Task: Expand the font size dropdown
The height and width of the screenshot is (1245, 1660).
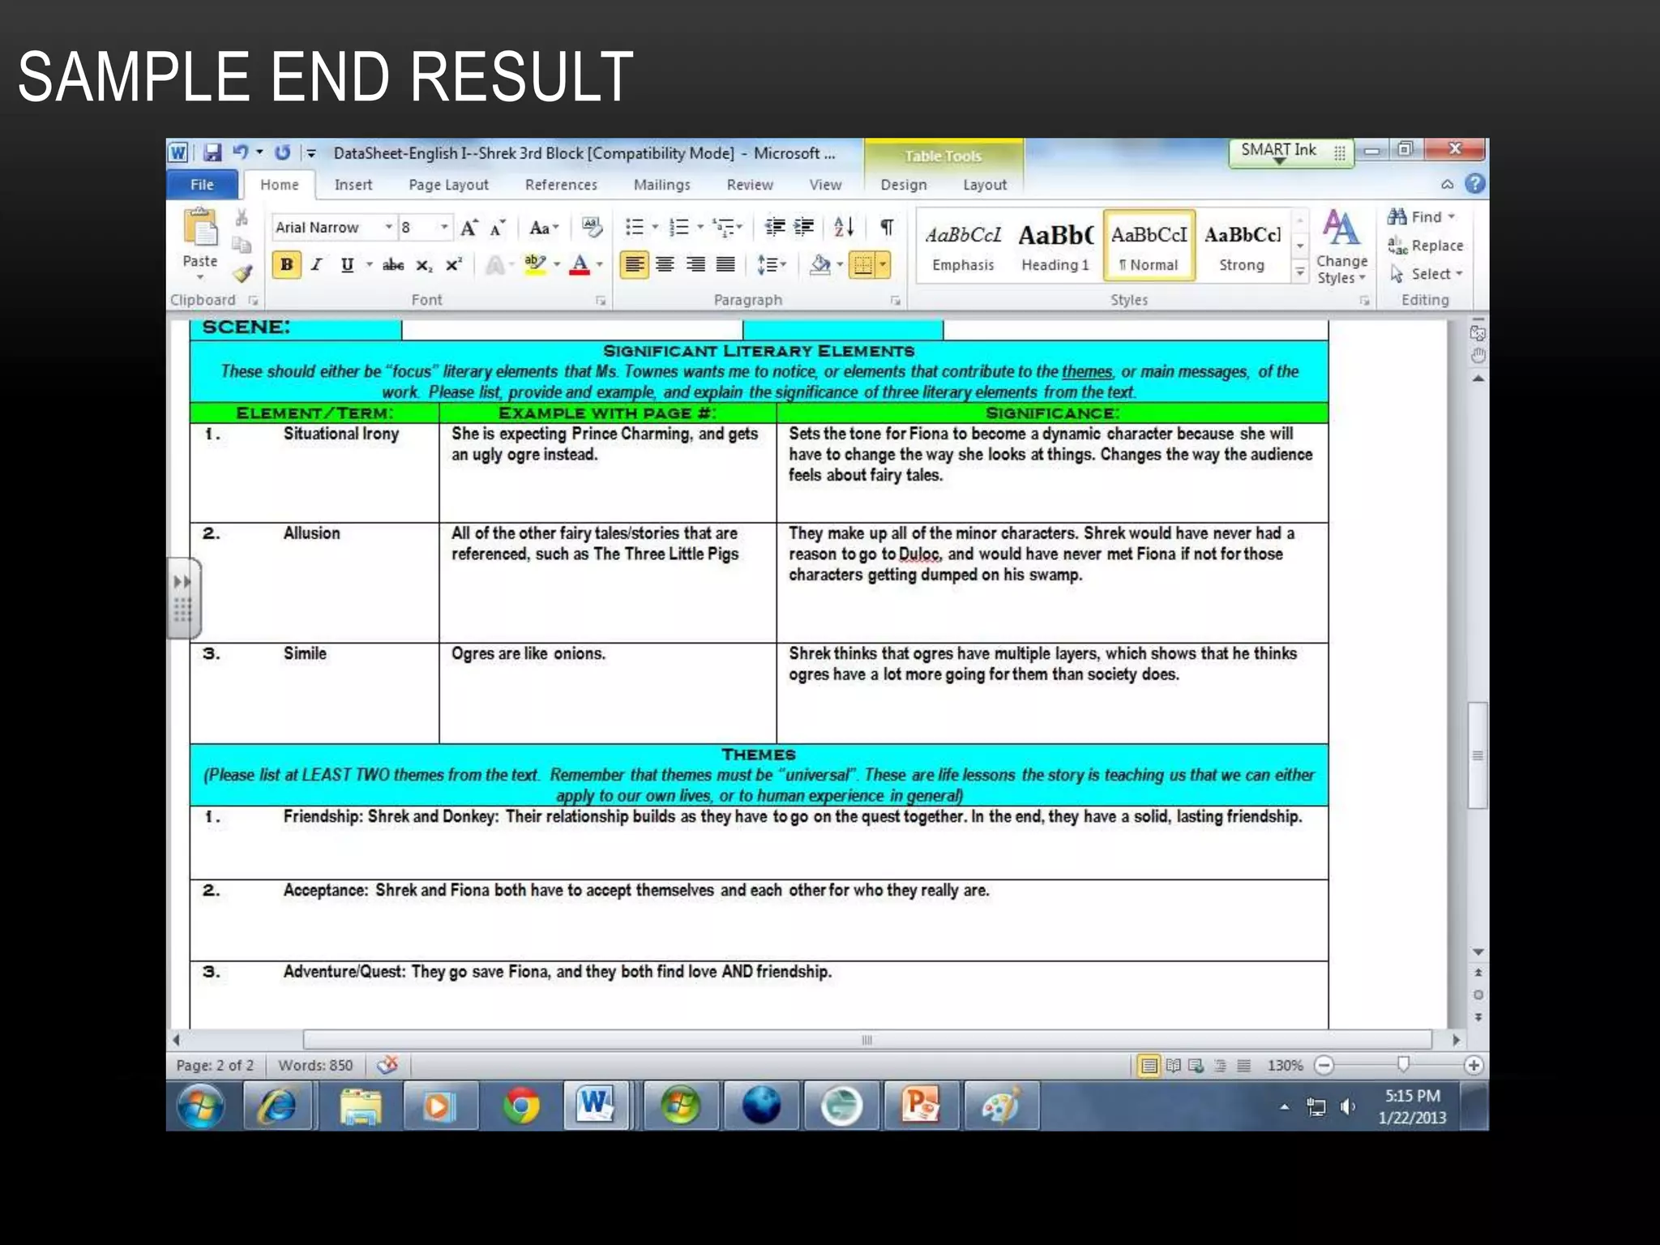Action: click(x=444, y=227)
